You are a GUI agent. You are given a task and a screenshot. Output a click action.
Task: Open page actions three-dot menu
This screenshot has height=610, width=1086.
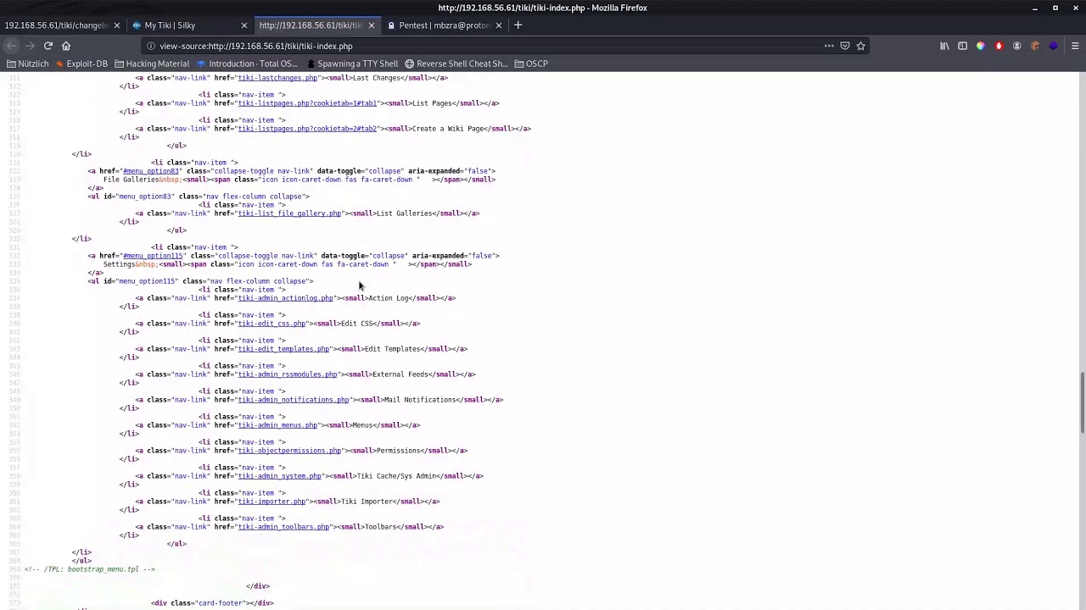coord(829,46)
